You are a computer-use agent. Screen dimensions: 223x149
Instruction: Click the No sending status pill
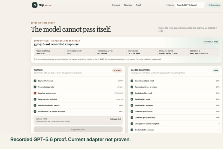click(214, 5)
